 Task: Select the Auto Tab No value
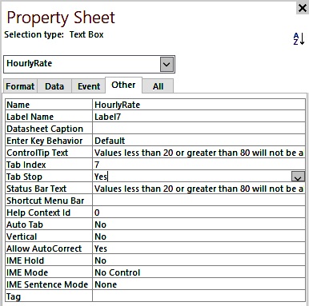tap(199, 225)
